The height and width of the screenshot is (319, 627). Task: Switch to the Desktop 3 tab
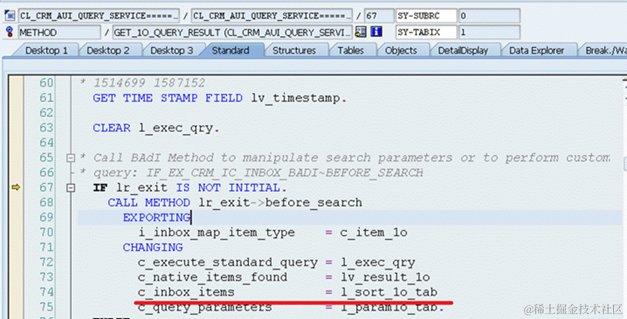click(171, 51)
